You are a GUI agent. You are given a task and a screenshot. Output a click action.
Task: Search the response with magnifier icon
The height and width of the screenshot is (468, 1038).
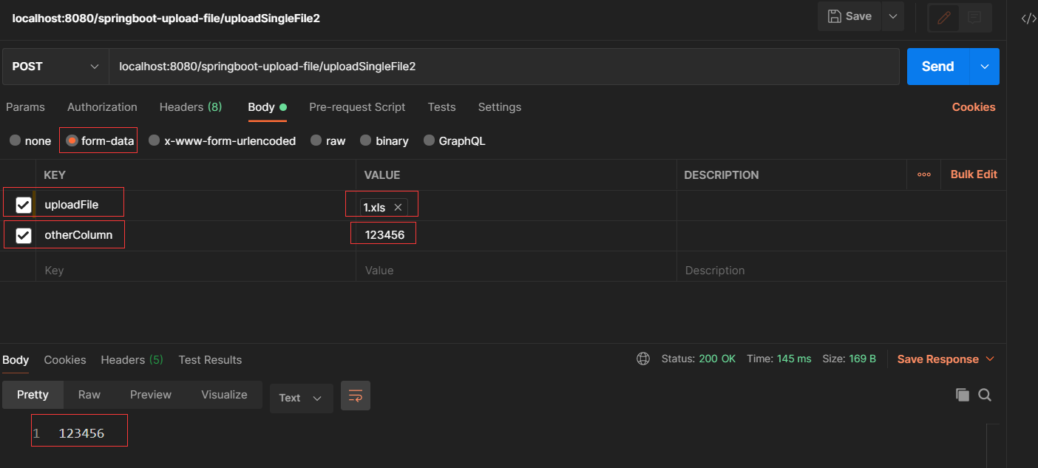985,395
